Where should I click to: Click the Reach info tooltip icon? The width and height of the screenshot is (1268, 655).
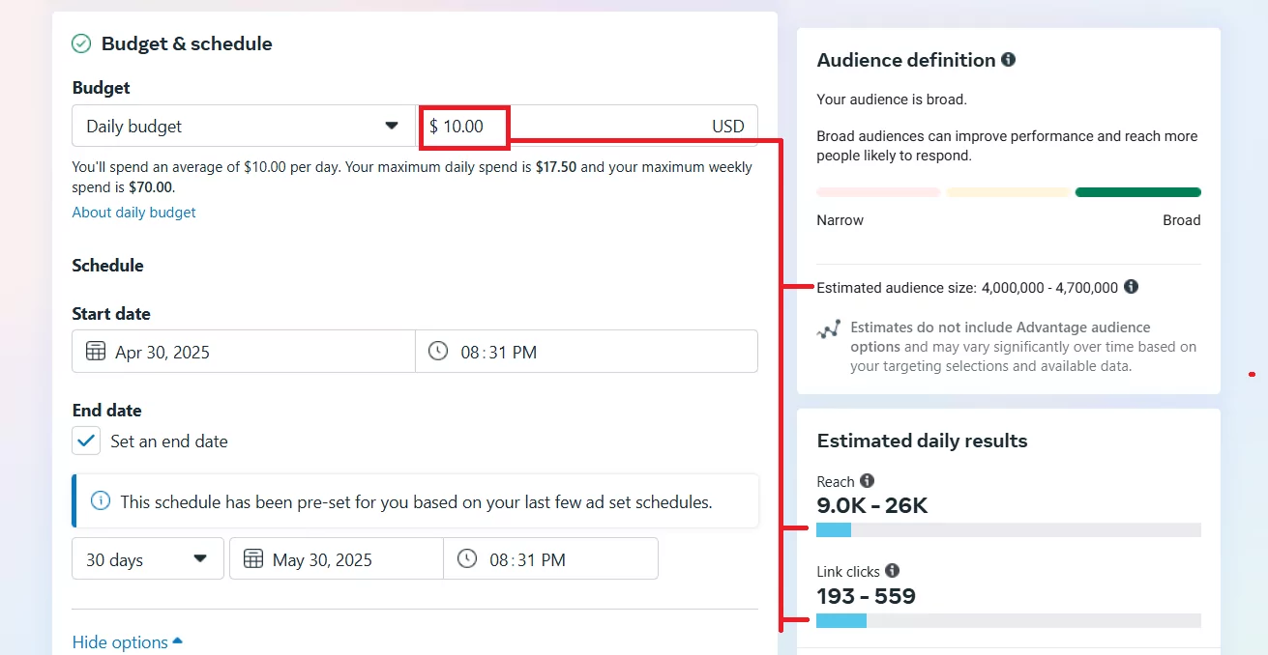866,481
